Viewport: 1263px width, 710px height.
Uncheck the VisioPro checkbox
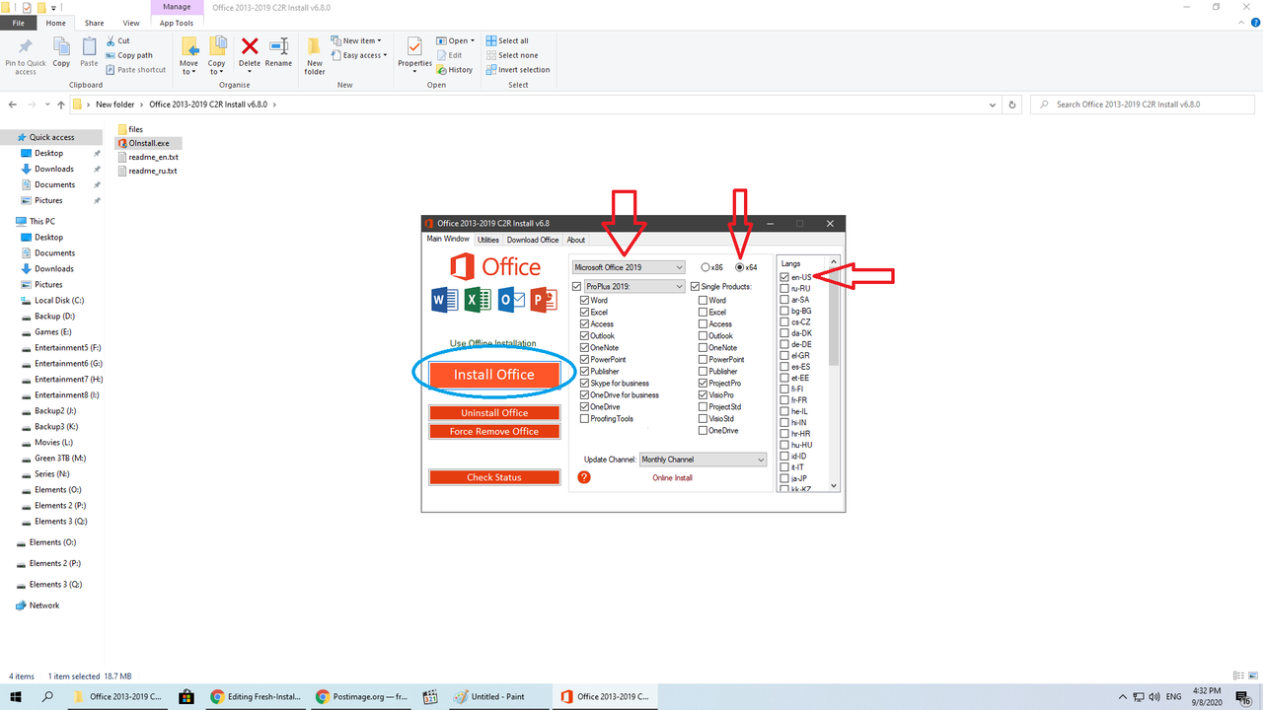coord(704,394)
